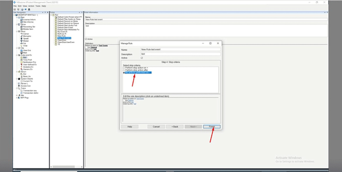Click the Camer device icon
Image resolution: width=342 pixels, height=172 pixels.
(22, 34)
